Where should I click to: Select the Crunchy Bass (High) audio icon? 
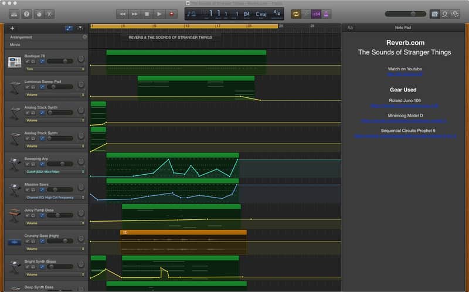[14, 242]
